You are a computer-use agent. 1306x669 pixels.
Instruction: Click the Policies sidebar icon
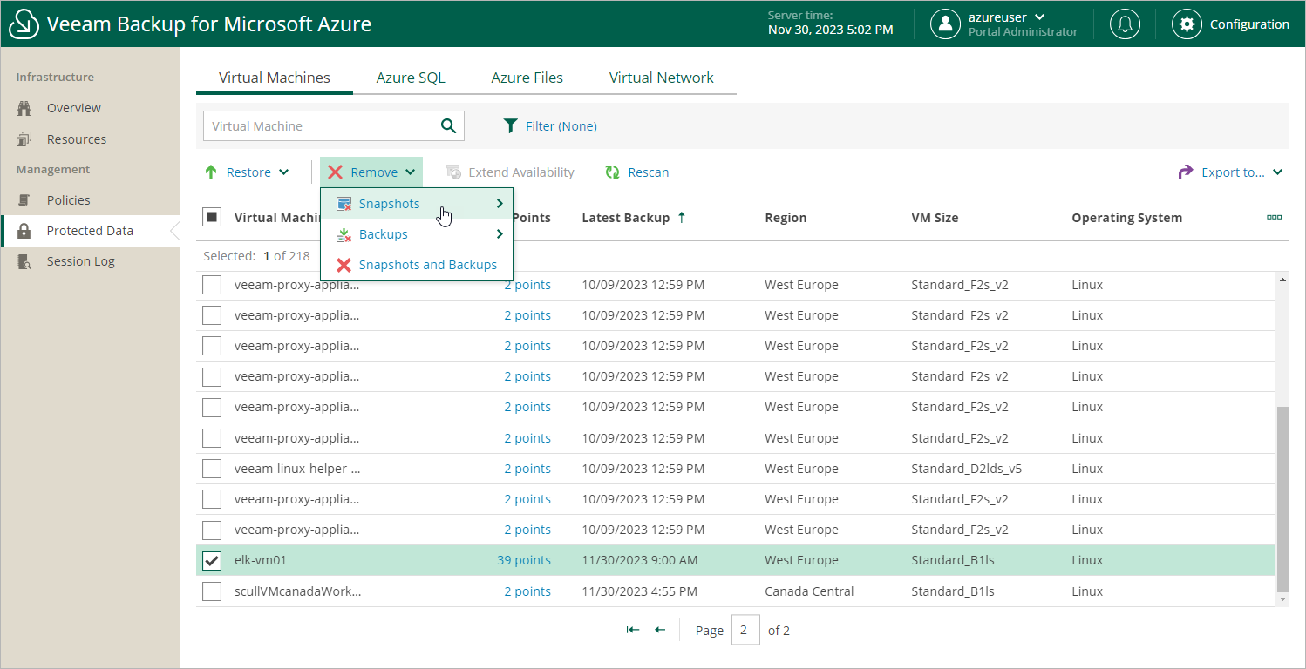point(24,200)
